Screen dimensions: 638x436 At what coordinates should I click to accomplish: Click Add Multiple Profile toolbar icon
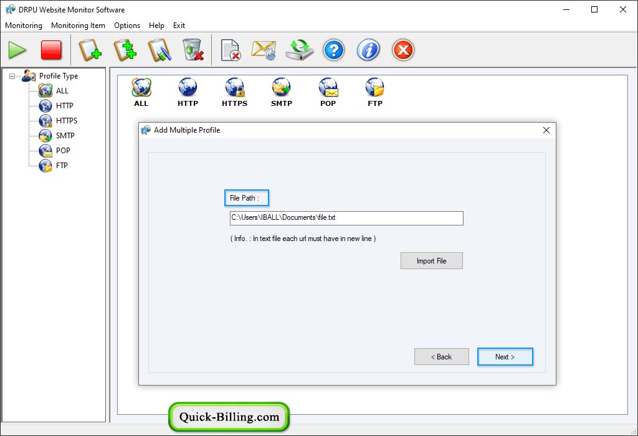125,50
